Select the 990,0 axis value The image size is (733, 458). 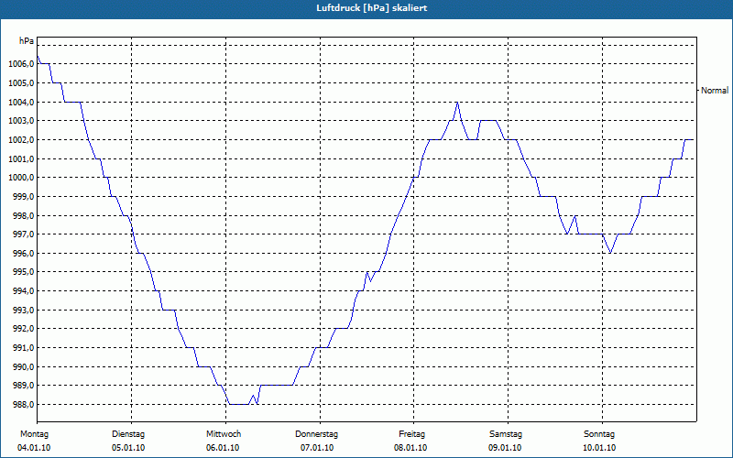pos(24,367)
